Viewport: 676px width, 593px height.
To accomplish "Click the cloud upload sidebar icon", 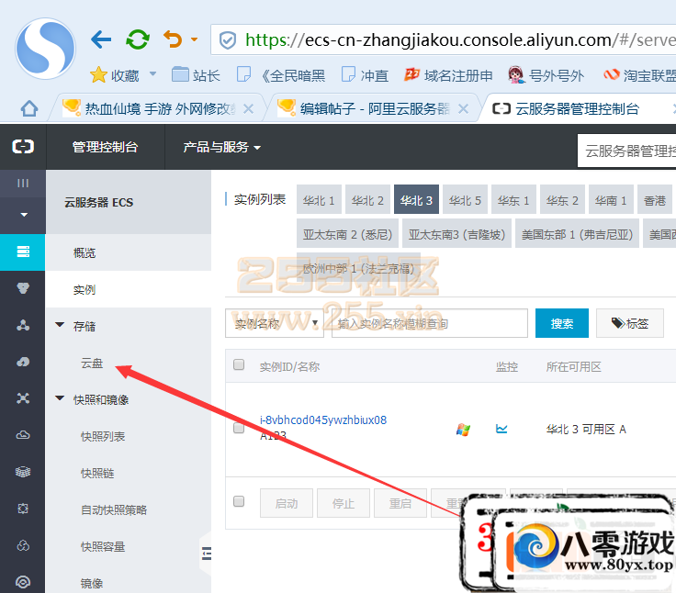I will (23, 362).
